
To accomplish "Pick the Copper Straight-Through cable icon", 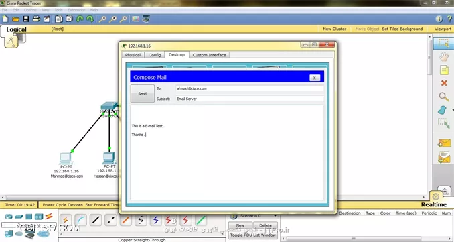I will tap(96, 221).
